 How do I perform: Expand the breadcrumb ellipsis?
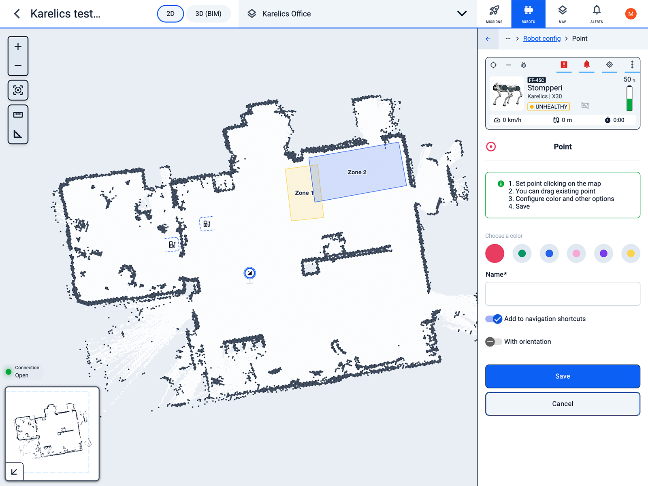click(508, 39)
